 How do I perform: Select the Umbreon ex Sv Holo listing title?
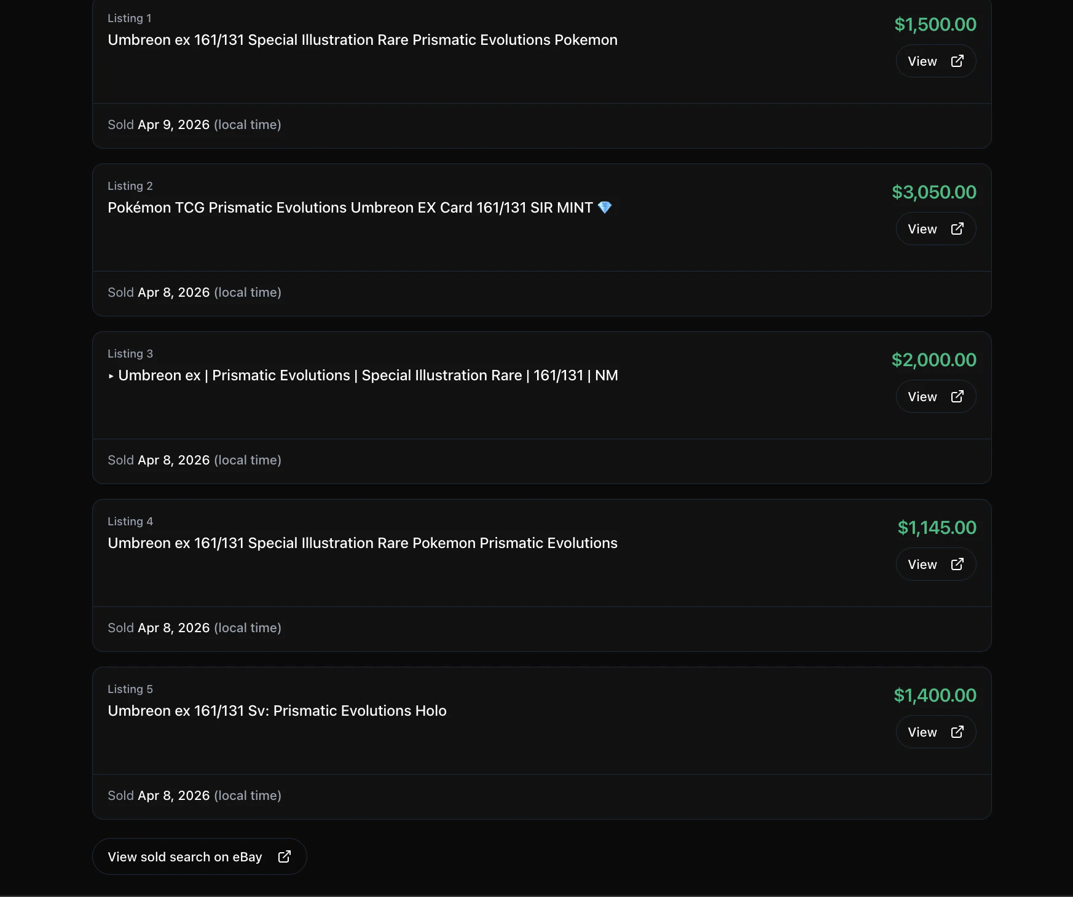[277, 711]
